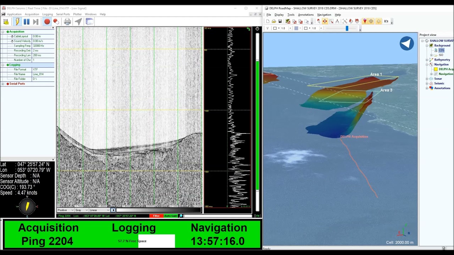This screenshot has width=454, height=255.
Task: Click the cascading windows icon
Action: [x=89, y=22]
